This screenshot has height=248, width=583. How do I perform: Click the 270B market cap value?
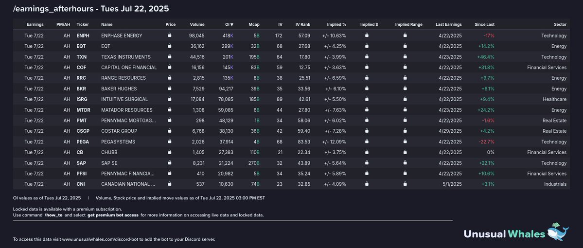coord(254,163)
